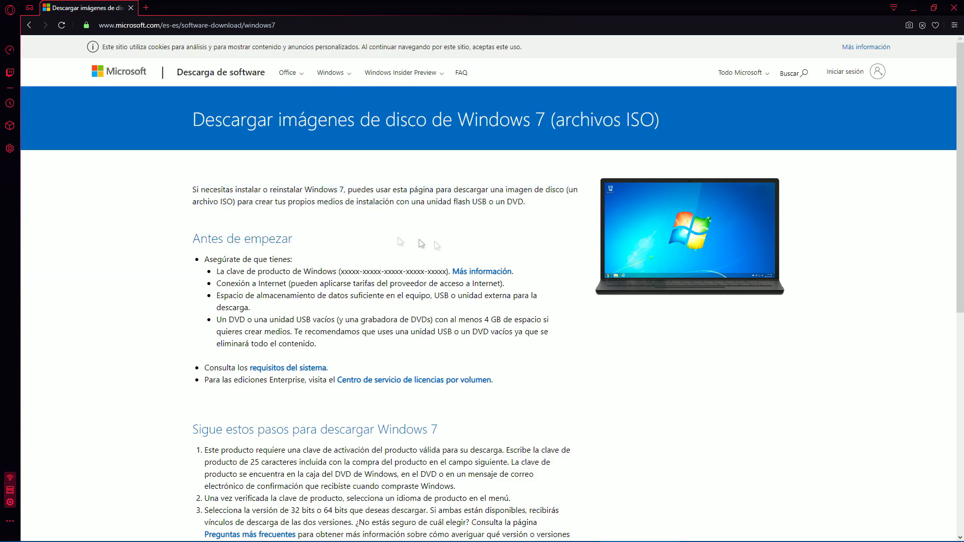
Task: Open a new tab with plus button
Action: pos(146,8)
